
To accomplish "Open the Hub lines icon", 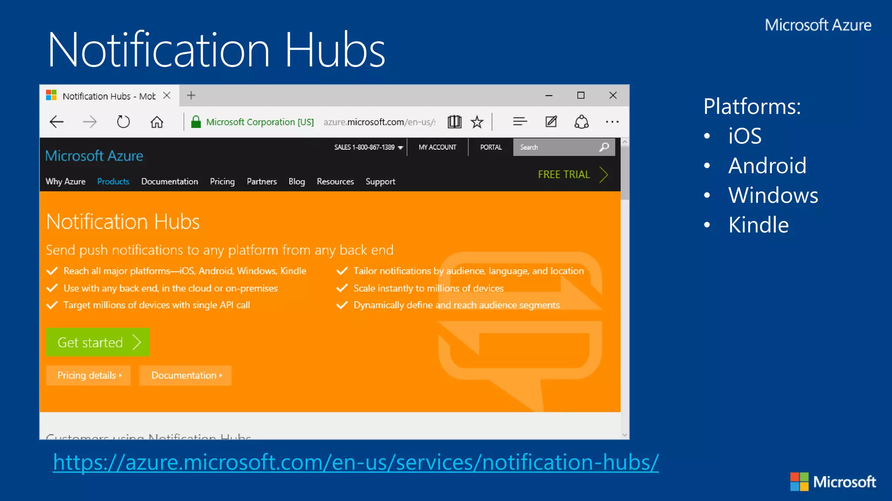I will [x=520, y=122].
